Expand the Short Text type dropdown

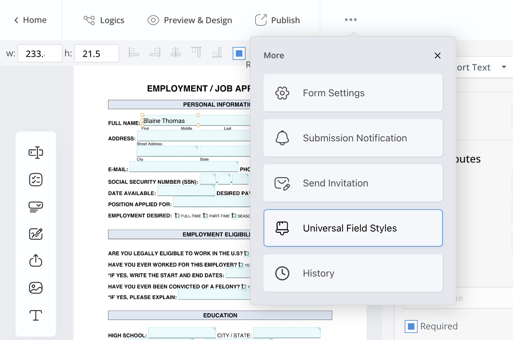(504, 67)
